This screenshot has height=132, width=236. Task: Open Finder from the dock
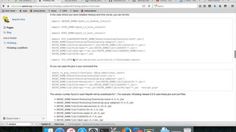[x=49, y=130]
